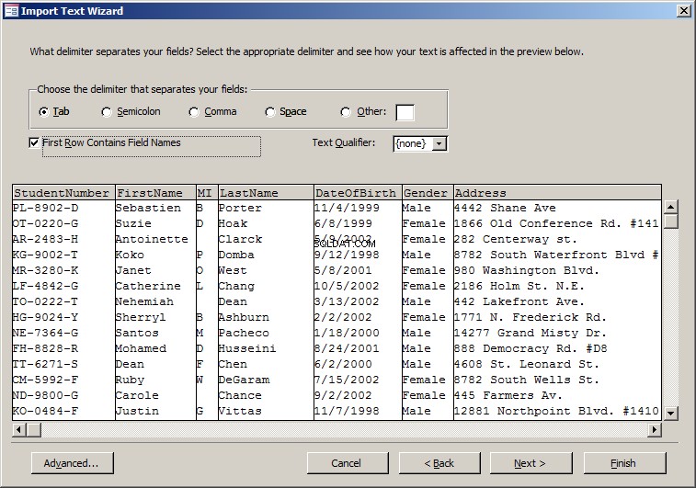696x488 pixels.
Task: Click first name Nehemiah
Action: click(144, 301)
